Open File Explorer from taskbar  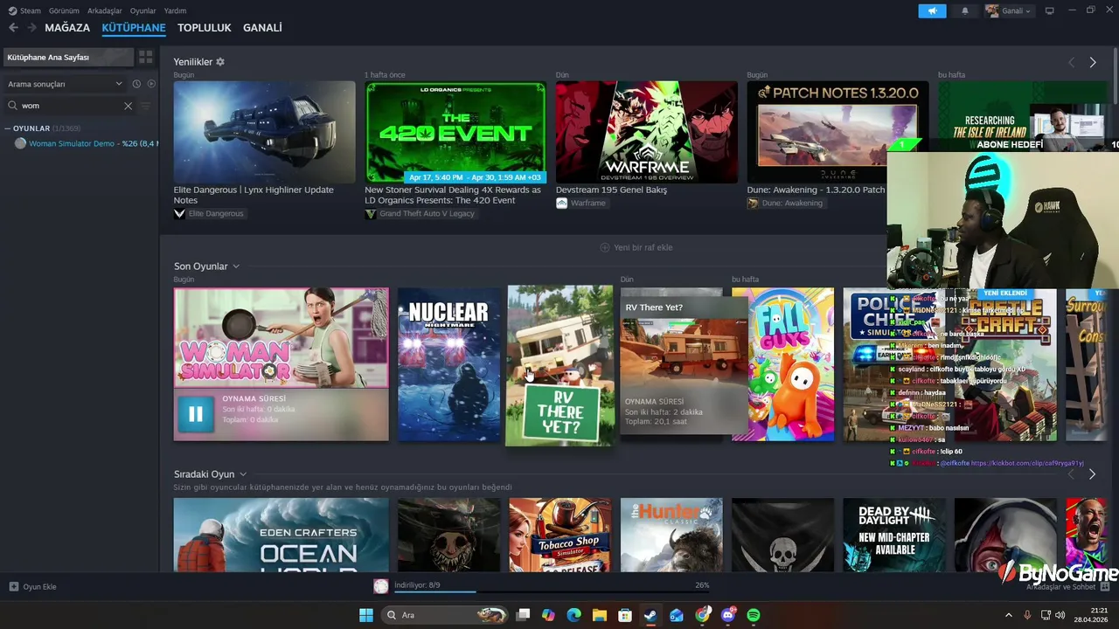click(599, 615)
